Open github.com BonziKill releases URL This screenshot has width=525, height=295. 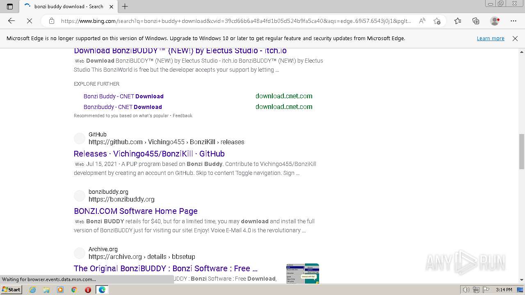tap(167, 142)
